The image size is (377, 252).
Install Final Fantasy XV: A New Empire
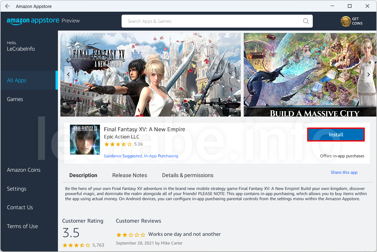point(336,135)
